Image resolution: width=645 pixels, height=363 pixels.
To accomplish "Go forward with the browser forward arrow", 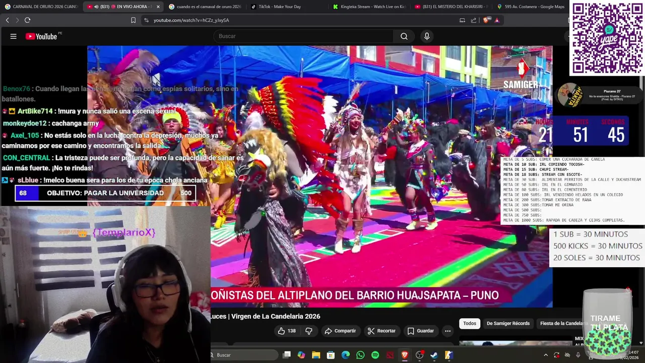I will 17,20.
